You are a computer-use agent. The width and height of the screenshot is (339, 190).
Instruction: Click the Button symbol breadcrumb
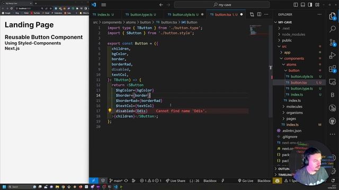coord(190,22)
